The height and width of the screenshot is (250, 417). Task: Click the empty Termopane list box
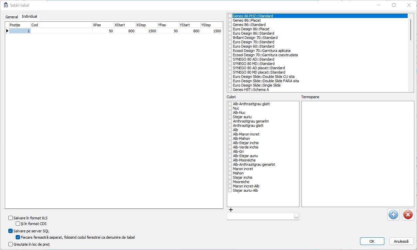(x=358, y=154)
